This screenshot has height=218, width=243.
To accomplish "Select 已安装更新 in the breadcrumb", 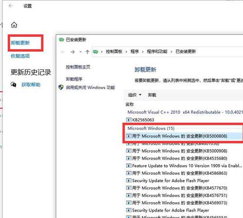I will pyautogui.click(x=186, y=52).
